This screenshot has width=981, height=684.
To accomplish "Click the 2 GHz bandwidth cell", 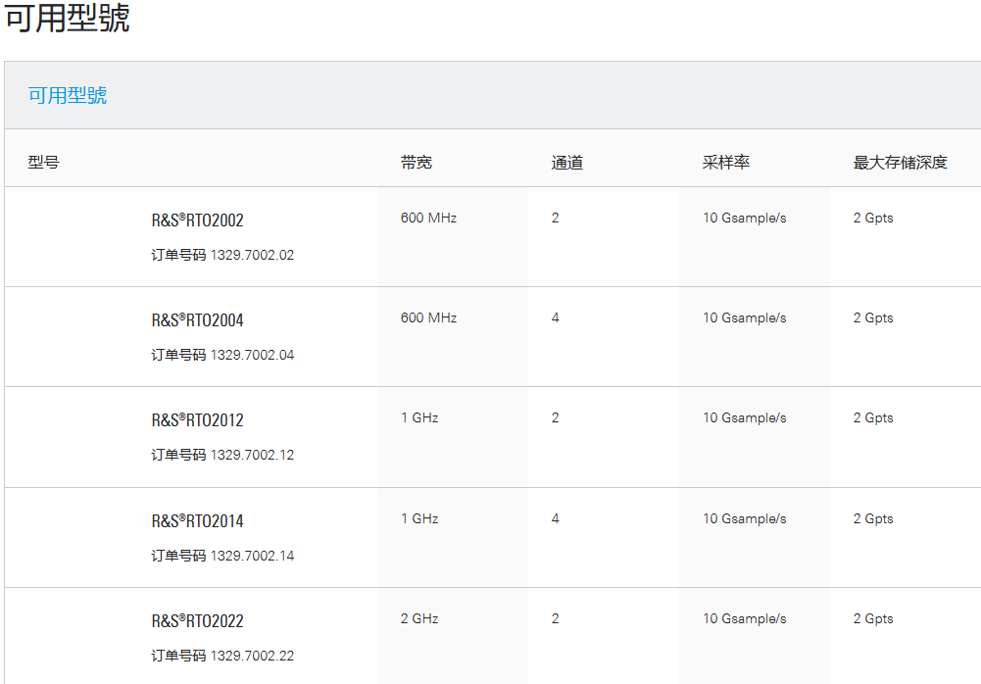I will [419, 618].
